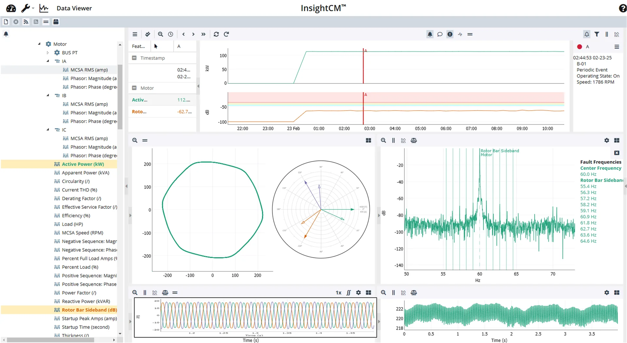Image resolution: width=627 pixels, height=343 pixels.
Task: Collapse the Motor tree node
Action: (39, 44)
